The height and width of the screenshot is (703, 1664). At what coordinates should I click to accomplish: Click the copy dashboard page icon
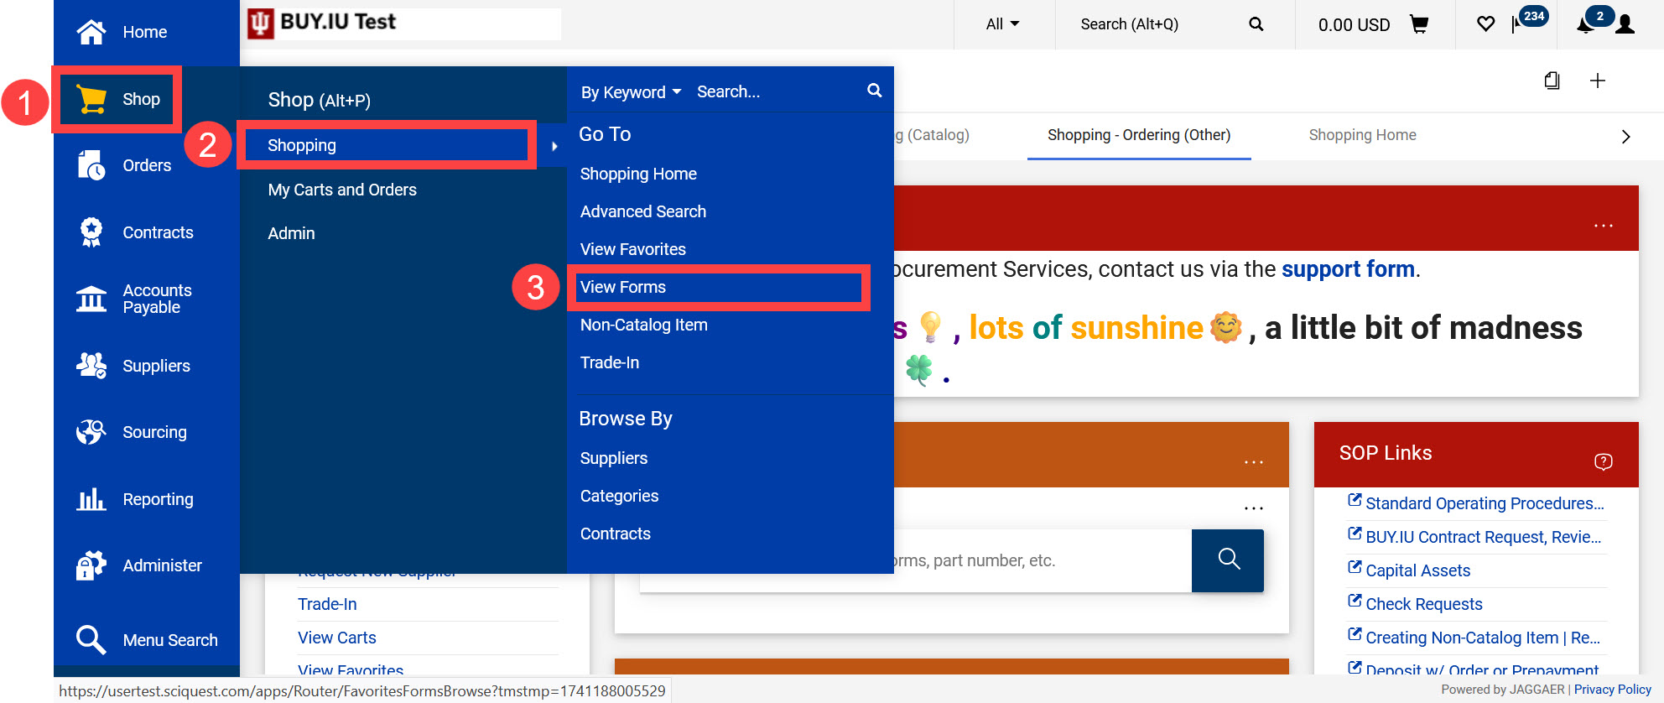[1552, 81]
